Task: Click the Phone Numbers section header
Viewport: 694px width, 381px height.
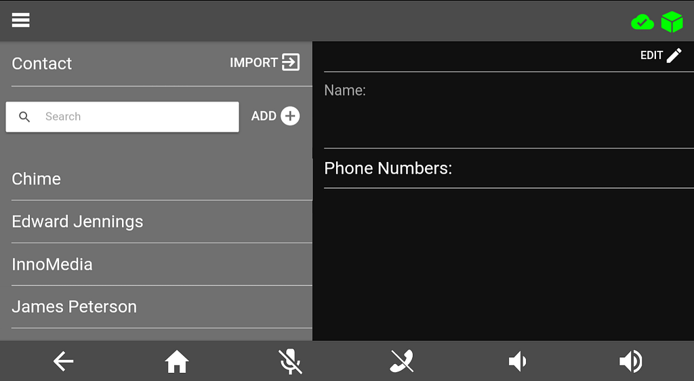Action: pyautogui.click(x=388, y=168)
